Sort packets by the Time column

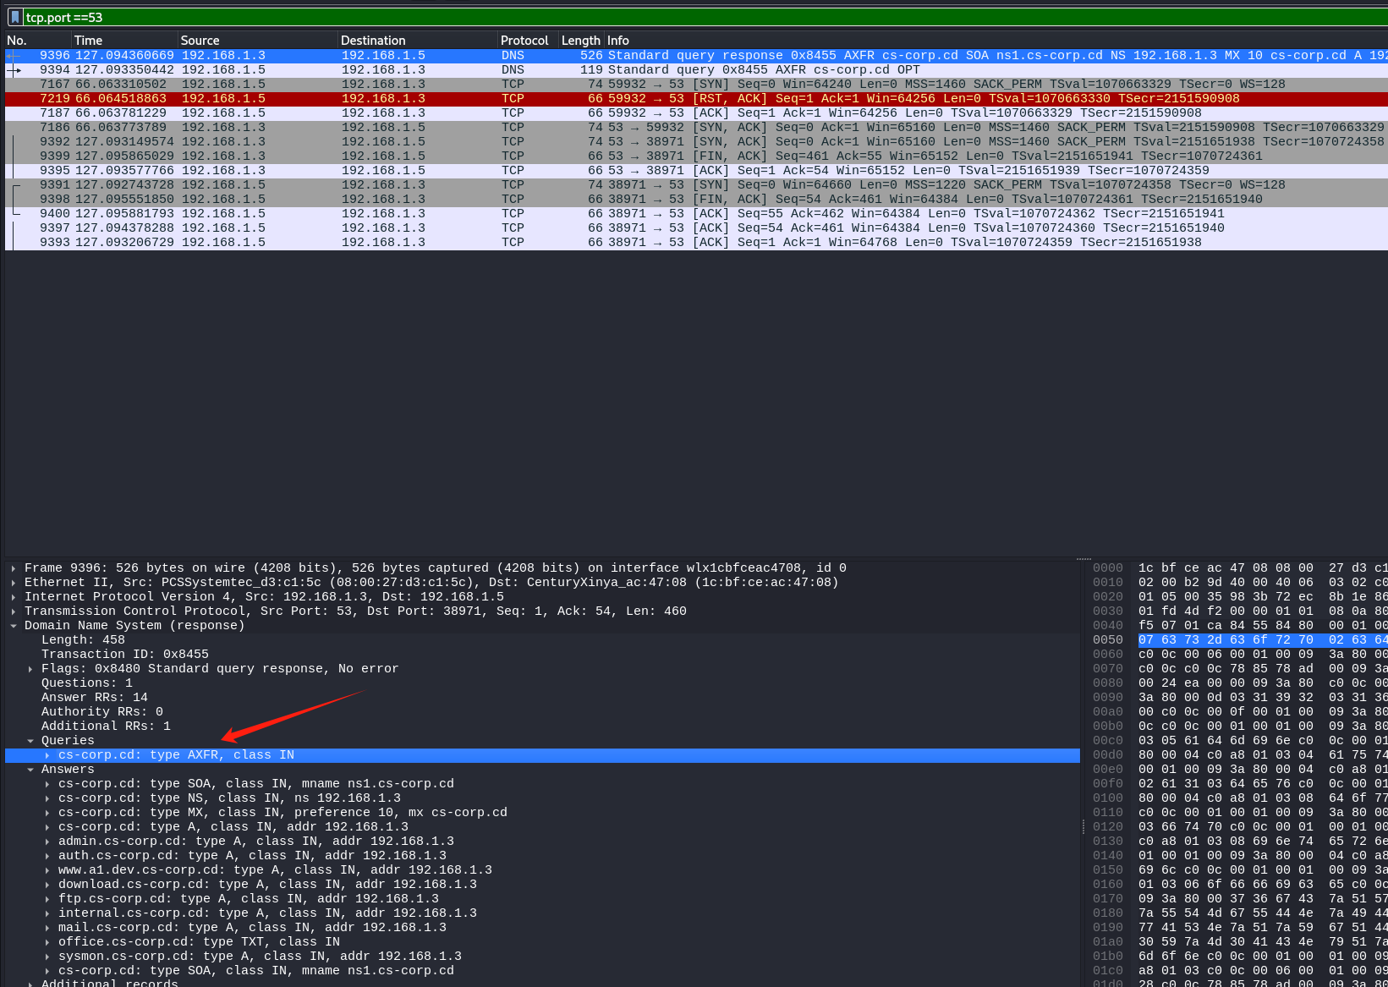[124, 41]
